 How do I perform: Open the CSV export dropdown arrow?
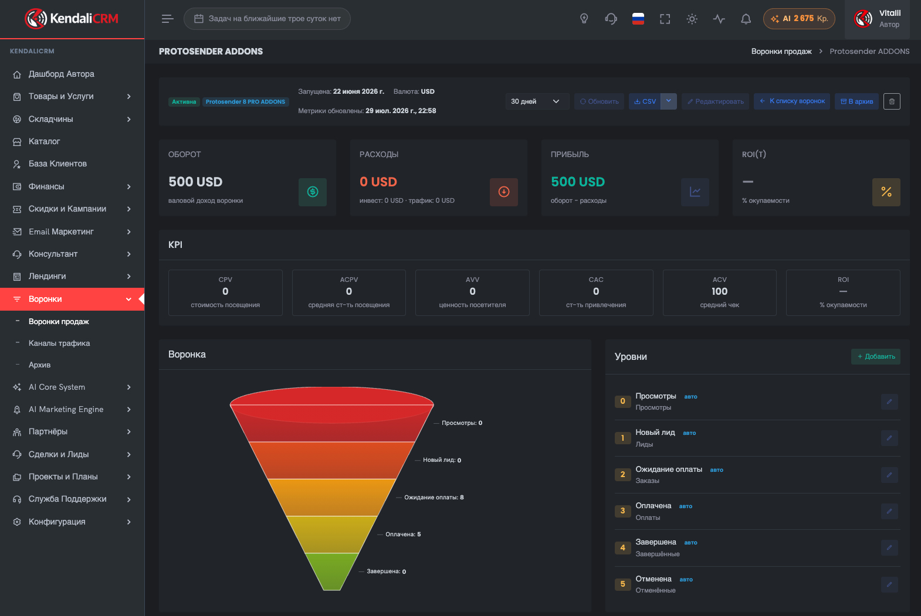point(669,101)
